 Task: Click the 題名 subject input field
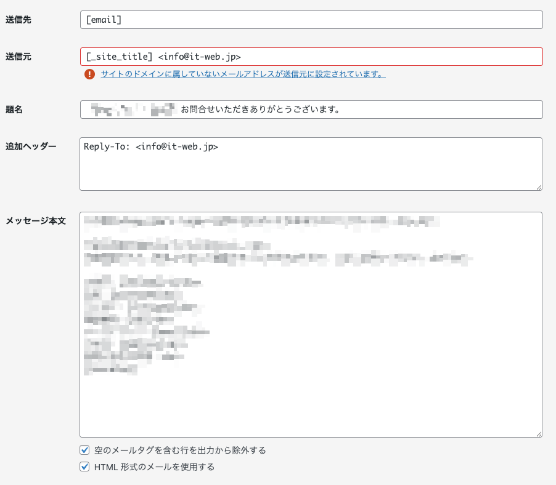tap(311, 110)
